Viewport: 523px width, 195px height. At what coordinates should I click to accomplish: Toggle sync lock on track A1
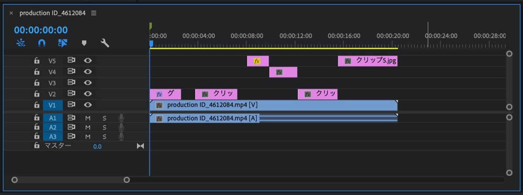72,118
